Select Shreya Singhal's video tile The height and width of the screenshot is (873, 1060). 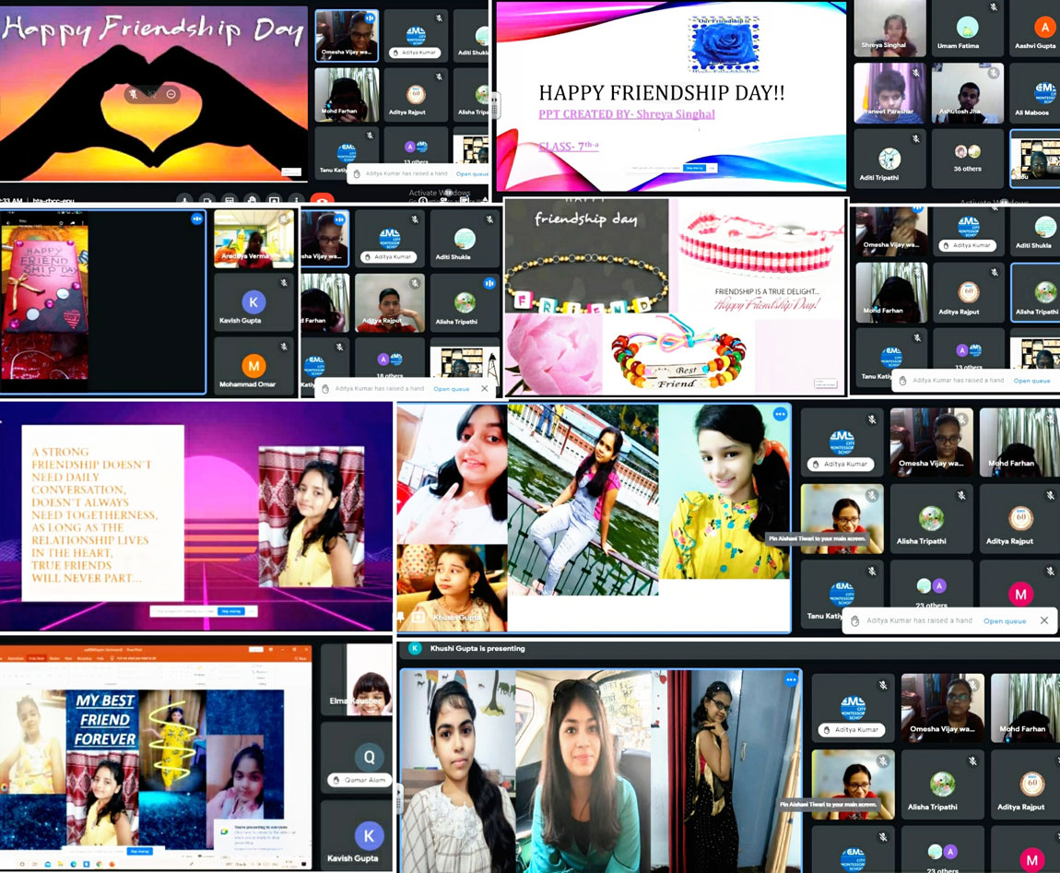click(889, 28)
